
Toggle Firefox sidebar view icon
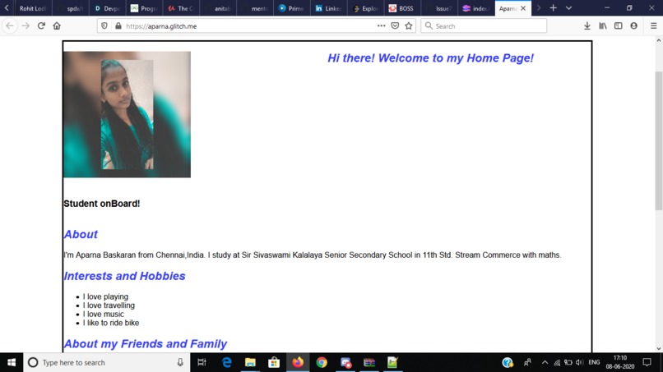[619, 25]
